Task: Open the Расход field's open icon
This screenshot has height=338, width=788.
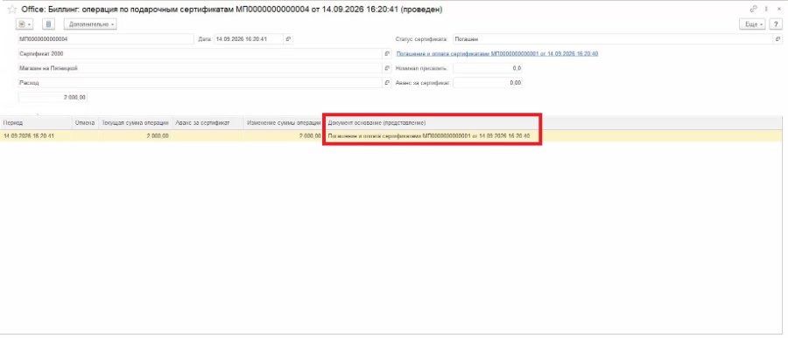Action: (x=388, y=83)
